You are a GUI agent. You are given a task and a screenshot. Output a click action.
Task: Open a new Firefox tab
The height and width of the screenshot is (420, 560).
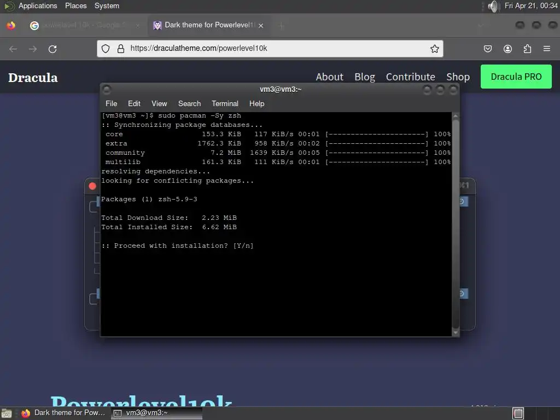tap(281, 26)
